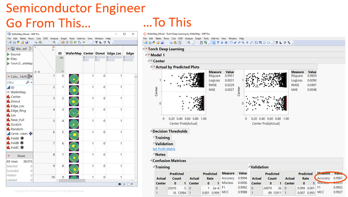Click the All rows count 38,015

tap(28, 161)
